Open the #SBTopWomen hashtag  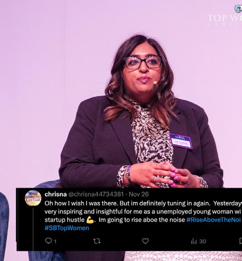(67, 228)
